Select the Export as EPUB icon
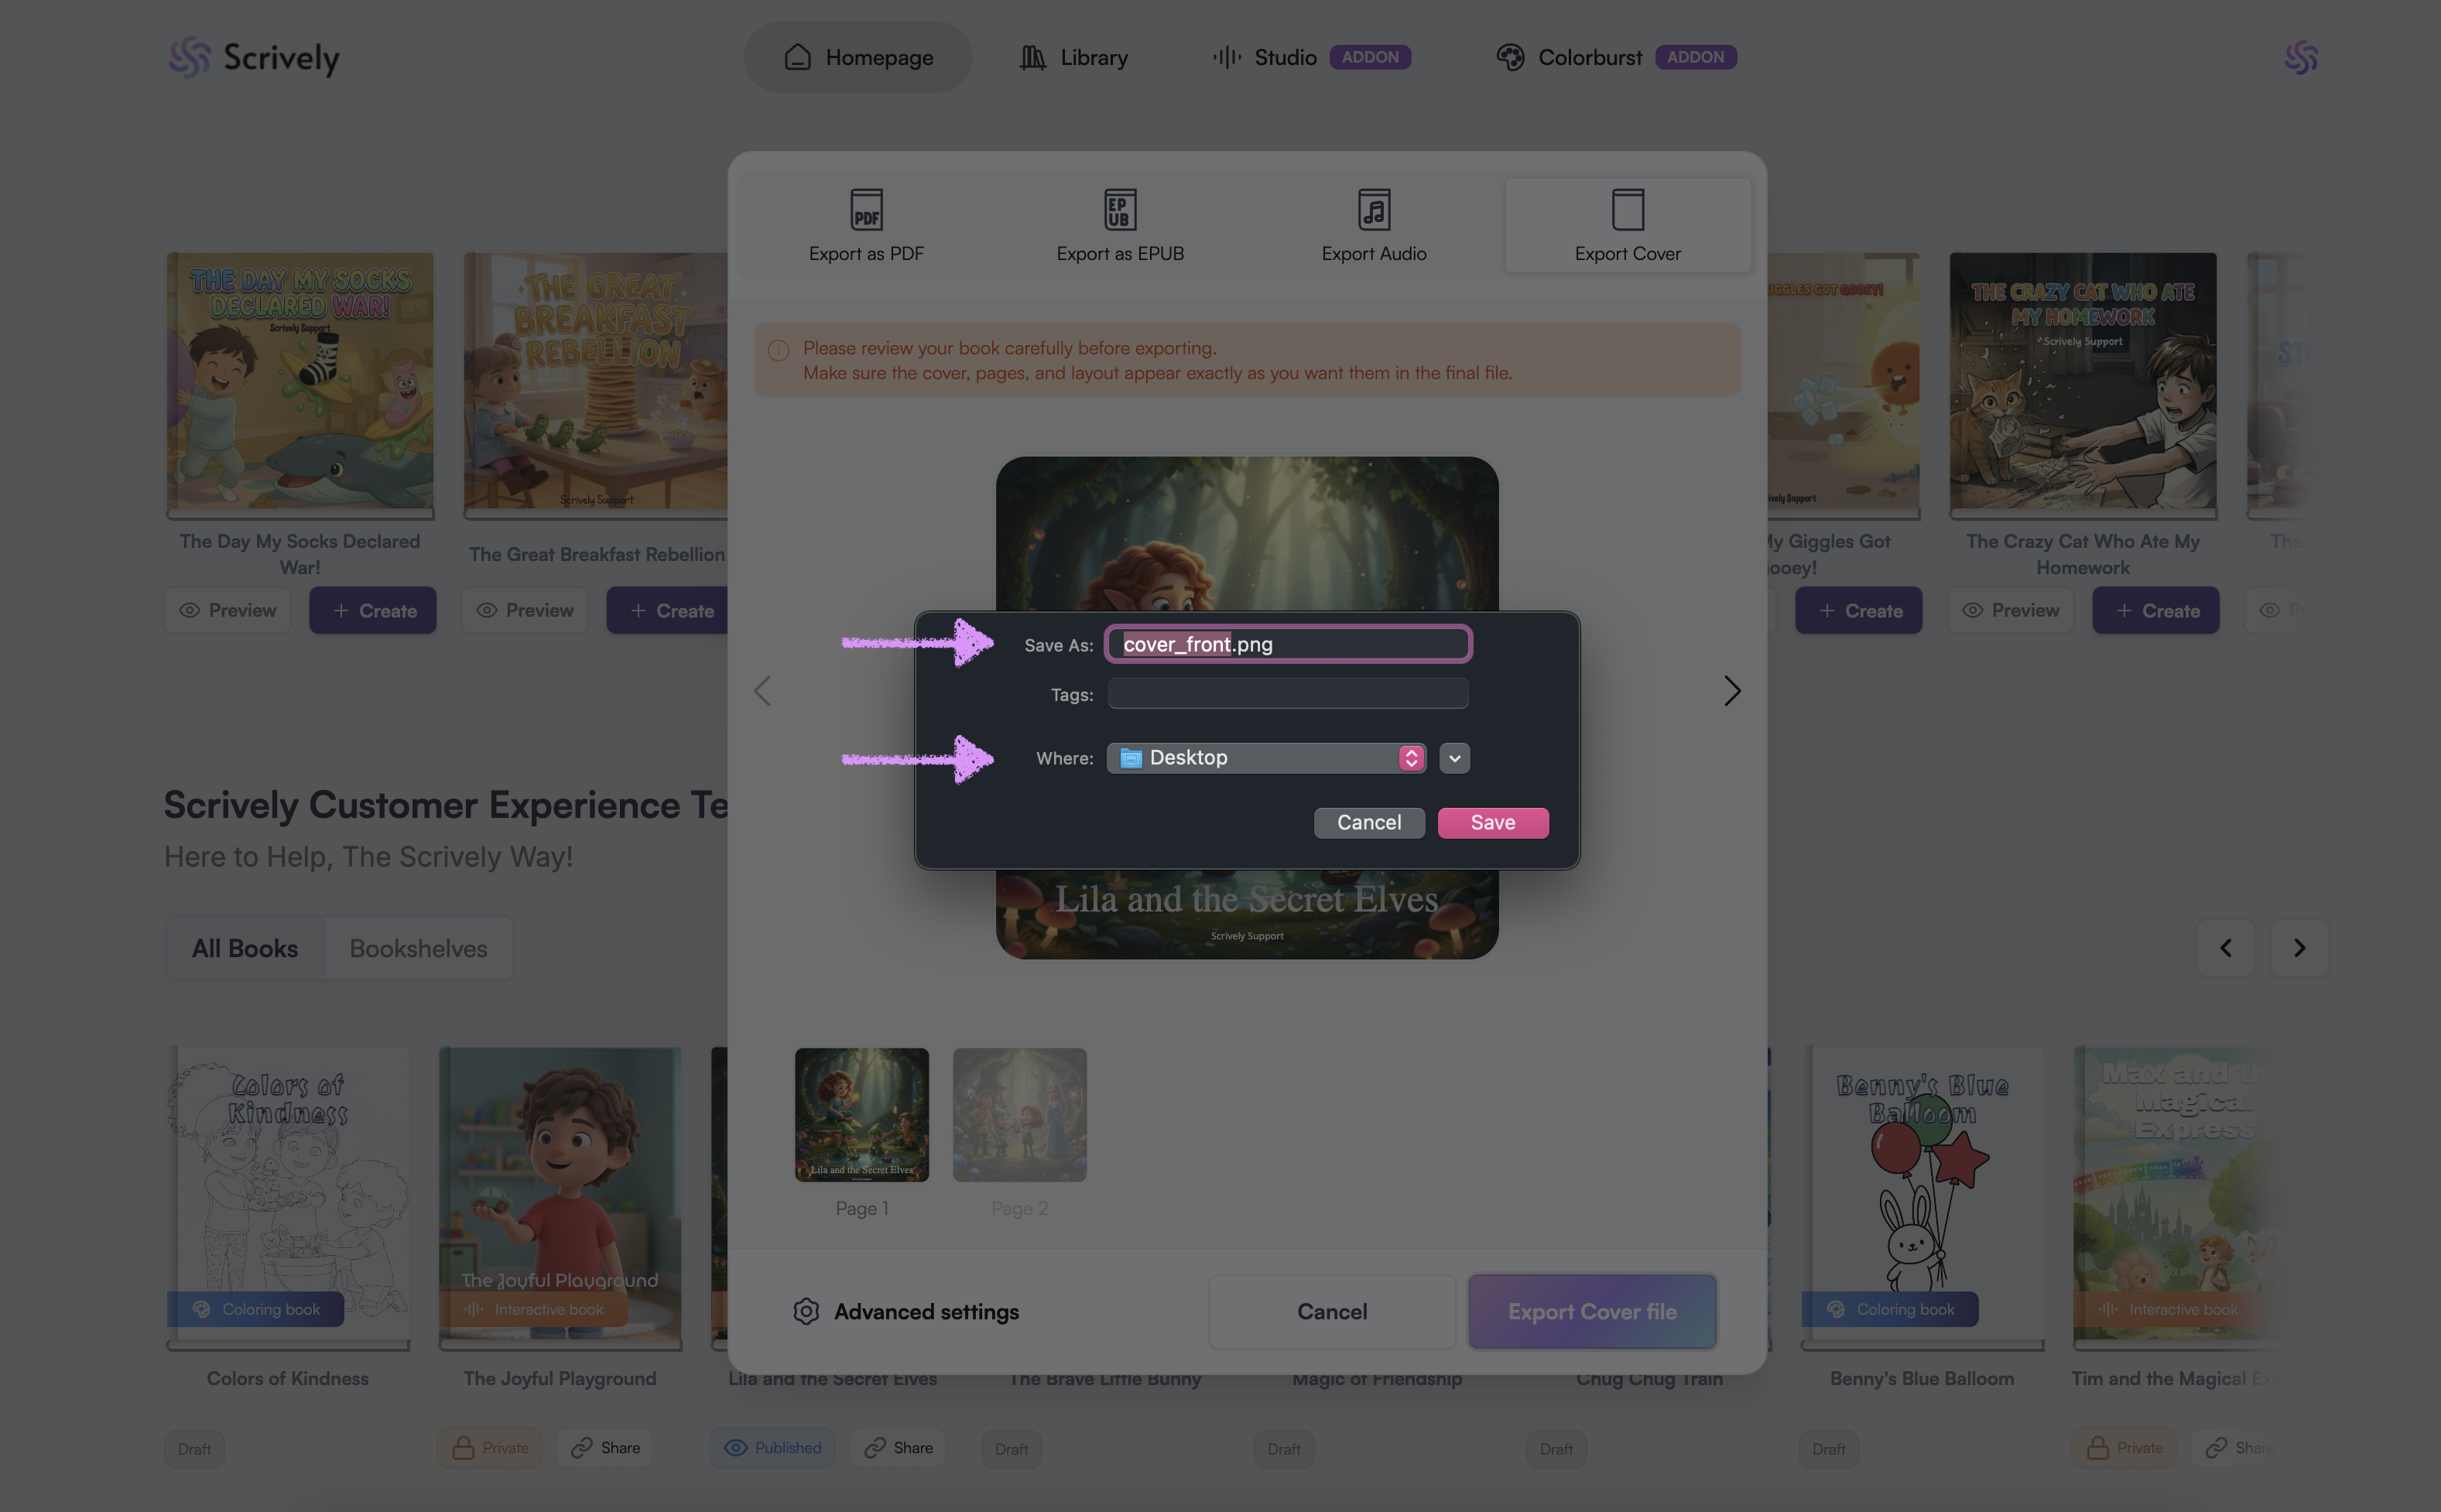2441x1512 pixels. (x=1120, y=209)
